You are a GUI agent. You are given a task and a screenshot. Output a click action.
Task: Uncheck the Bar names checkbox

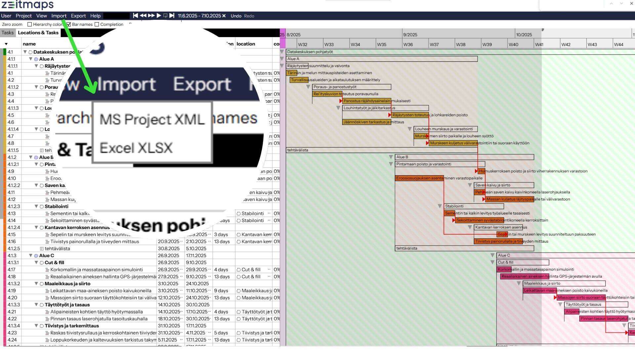(69, 24)
